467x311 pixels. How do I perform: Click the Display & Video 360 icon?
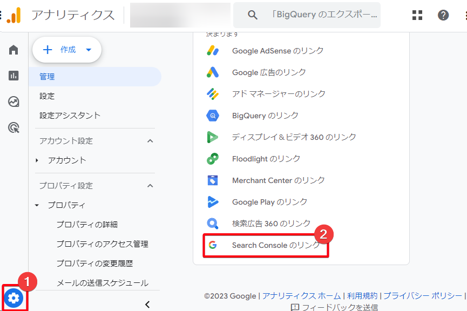[x=213, y=137]
